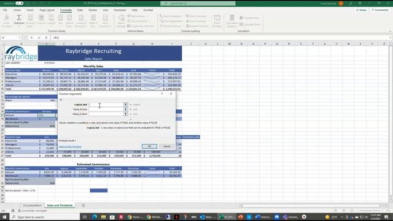This screenshot has width=393, height=221.
Task: Click Cancel in Function Arguments dialog
Action: coord(166,146)
